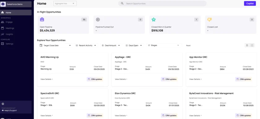Click the Settings gear icon
The height and width of the screenshot is (119, 260).
tap(2, 44)
